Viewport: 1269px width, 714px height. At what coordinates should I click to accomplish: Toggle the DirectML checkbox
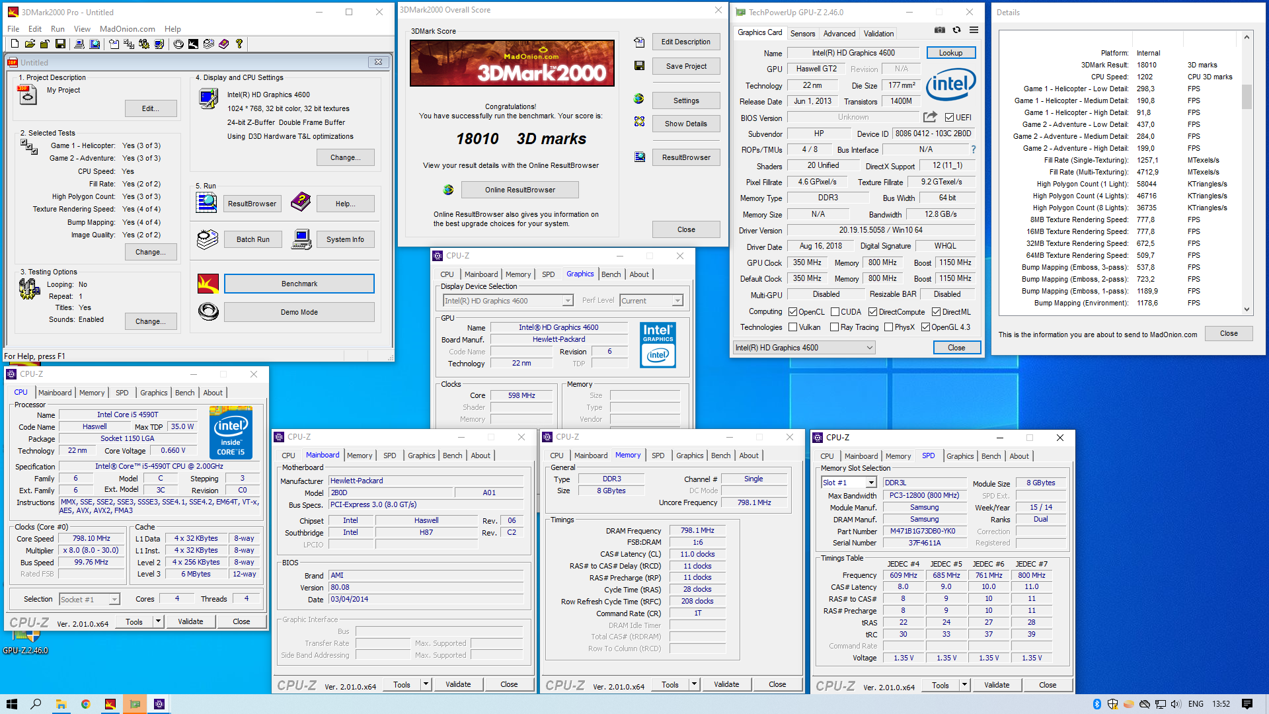(x=936, y=312)
